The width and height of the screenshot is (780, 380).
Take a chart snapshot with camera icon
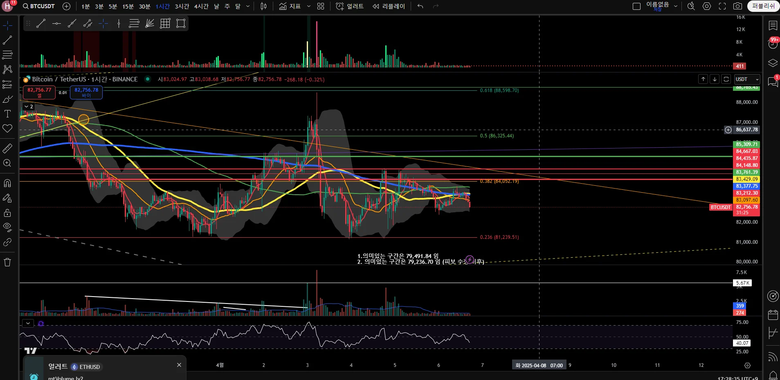(737, 6)
